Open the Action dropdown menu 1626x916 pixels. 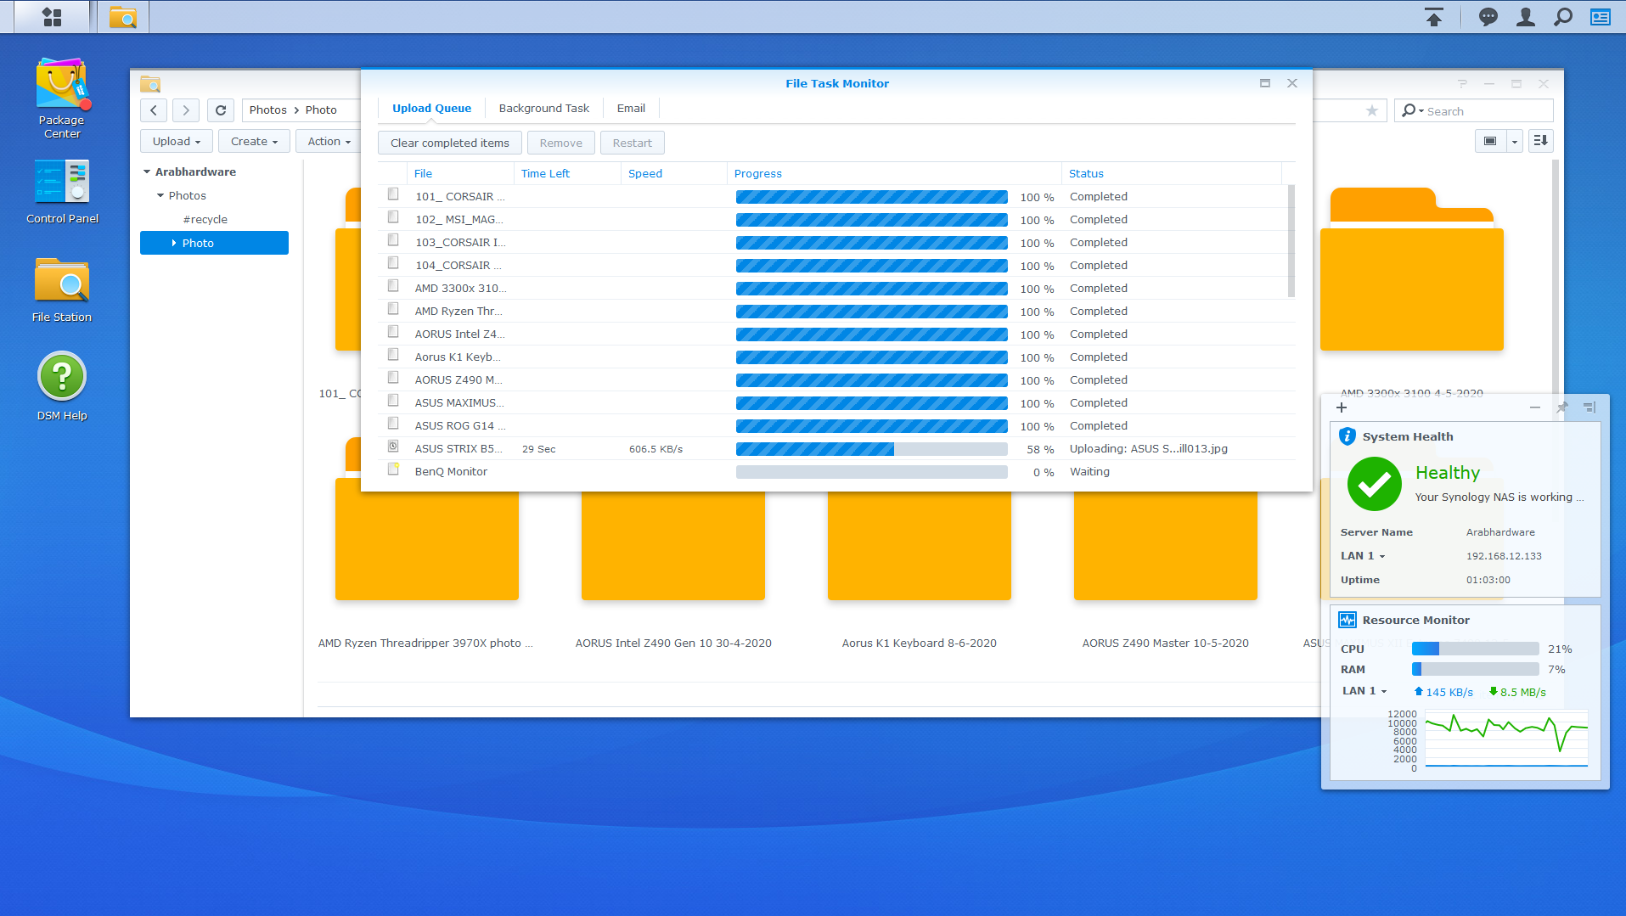(329, 142)
